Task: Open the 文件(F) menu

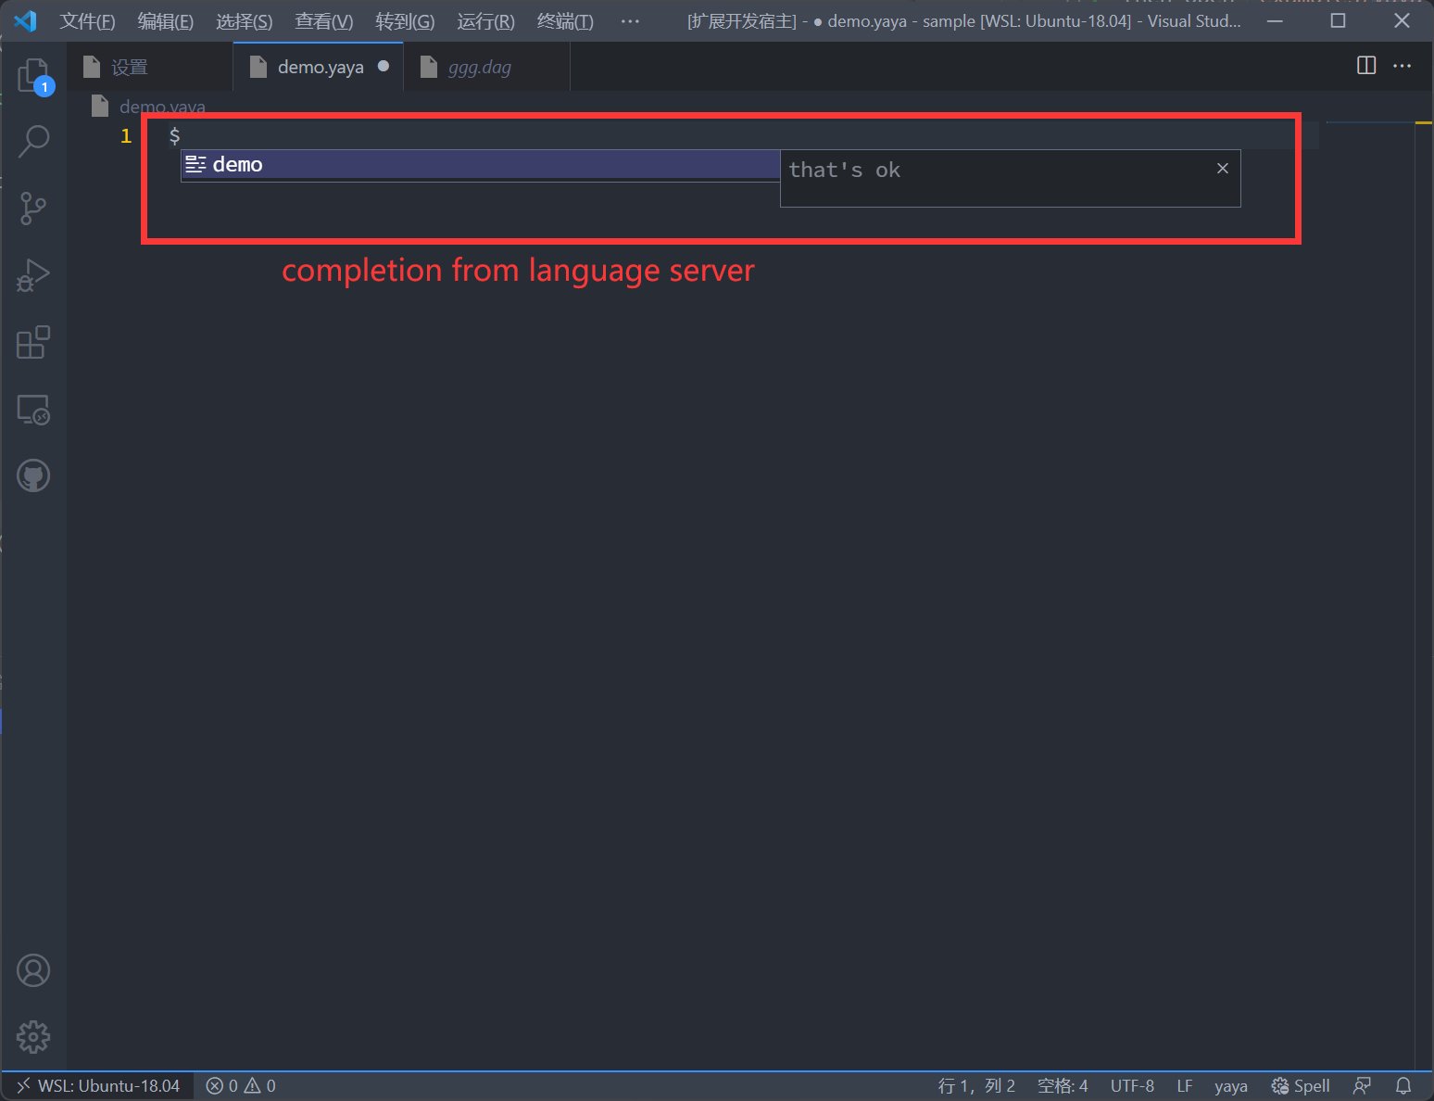Action: click(88, 21)
